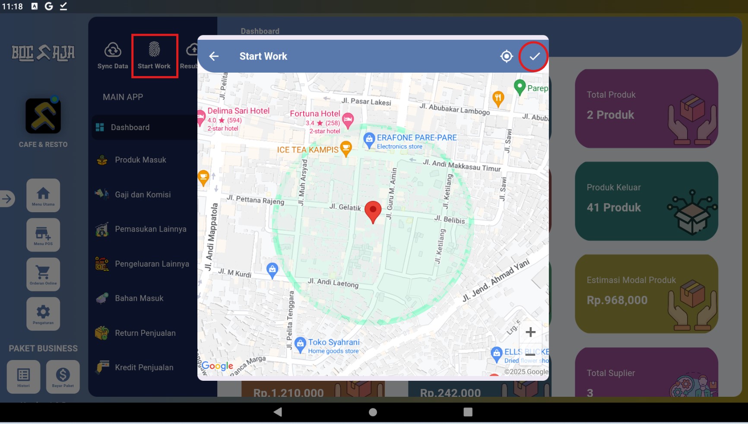Open Orderan Online cart icon
Image resolution: width=748 pixels, height=424 pixels.
coord(43,274)
